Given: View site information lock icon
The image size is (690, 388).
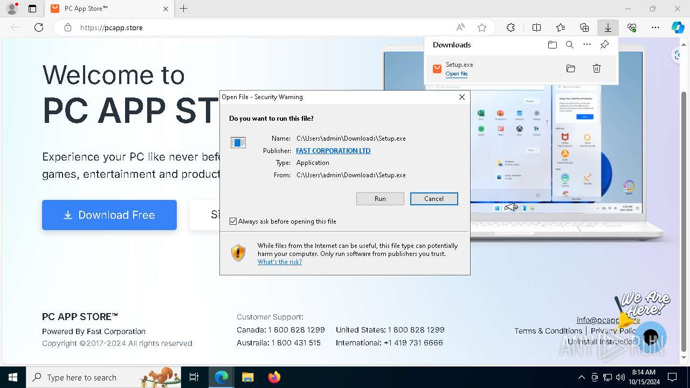Looking at the screenshot, I should coord(67,27).
